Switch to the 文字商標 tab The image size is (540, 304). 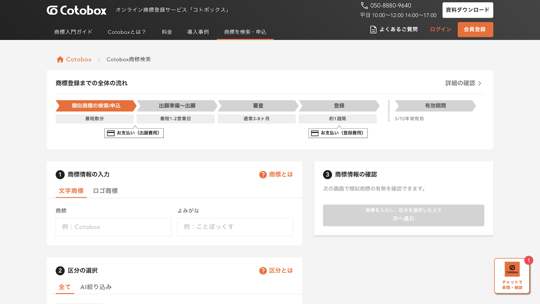pyautogui.click(x=71, y=191)
